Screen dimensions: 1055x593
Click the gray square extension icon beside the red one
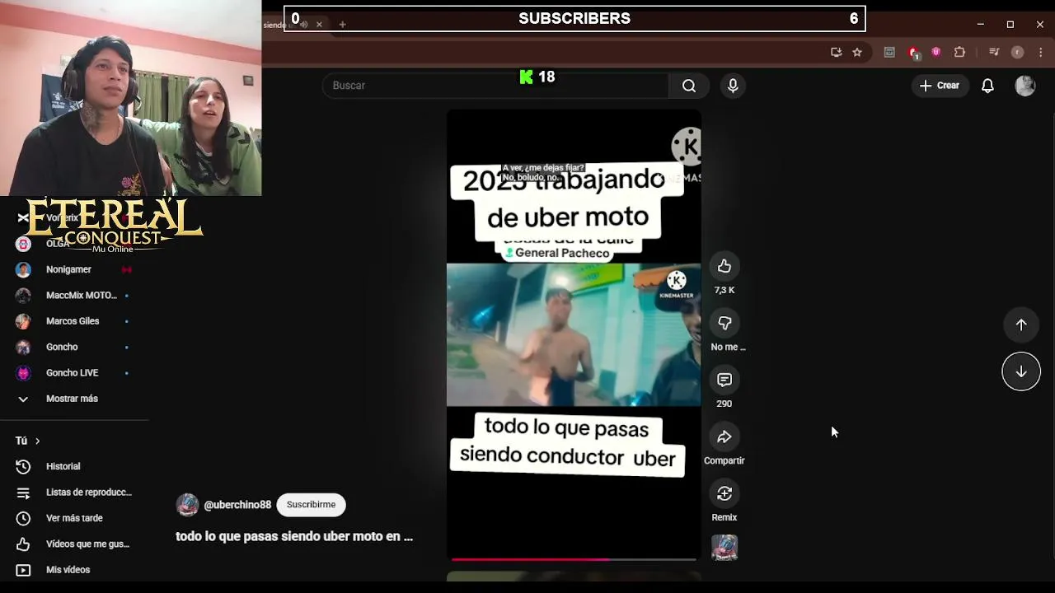(889, 52)
